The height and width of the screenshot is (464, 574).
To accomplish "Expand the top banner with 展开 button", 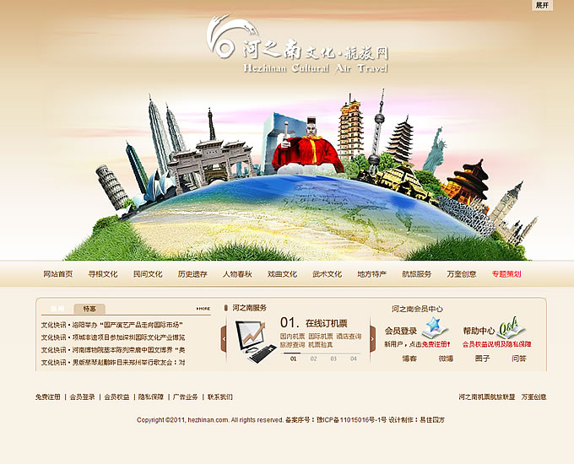I will 543,5.
